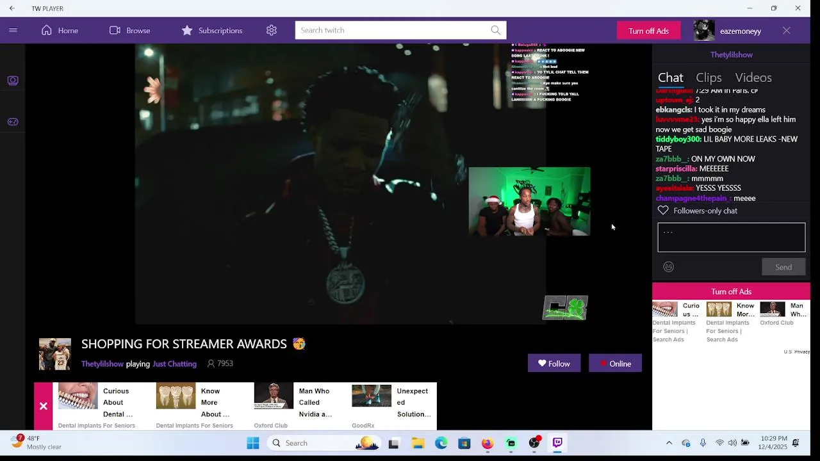
Task: Open the Oxford Club ad below chat
Action: [x=783, y=314]
